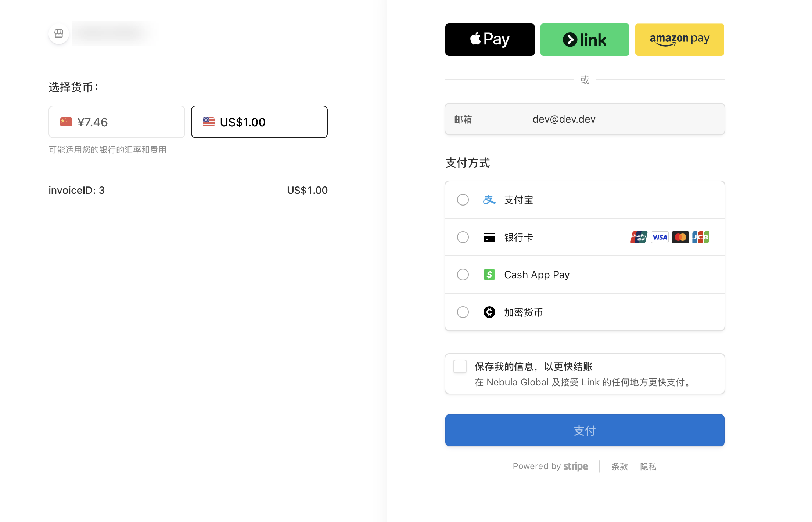
Task: Select the Cash App Pay radio button
Action: click(463, 275)
